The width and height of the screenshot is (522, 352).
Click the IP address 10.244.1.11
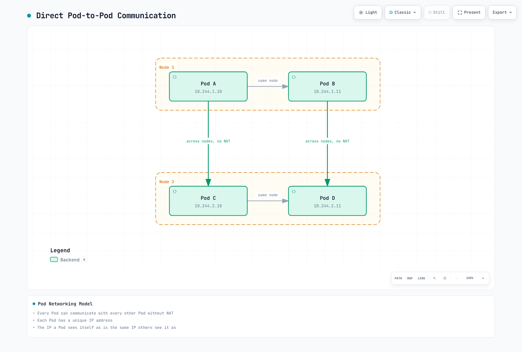[327, 92]
